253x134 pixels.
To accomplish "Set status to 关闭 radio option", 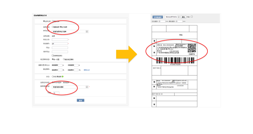I will point(53,77).
